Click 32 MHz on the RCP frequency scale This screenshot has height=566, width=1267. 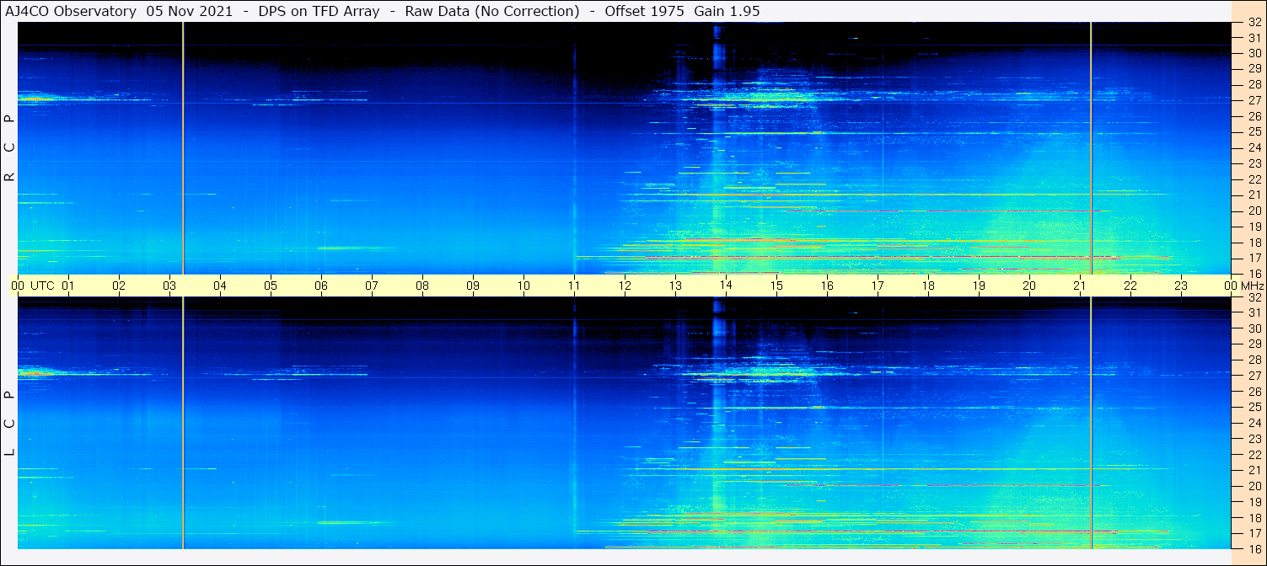[x=1254, y=22]
